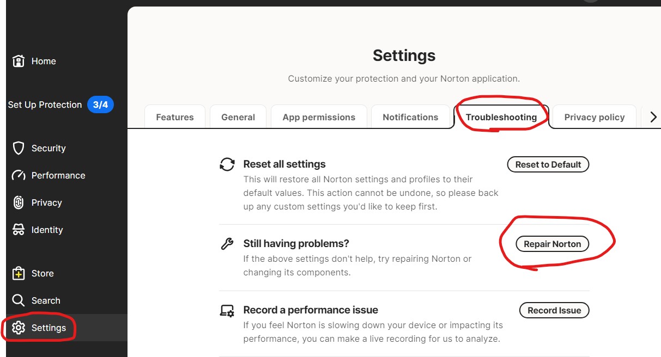
Task: Click the Store bag icon
Action: pos(19,273)
